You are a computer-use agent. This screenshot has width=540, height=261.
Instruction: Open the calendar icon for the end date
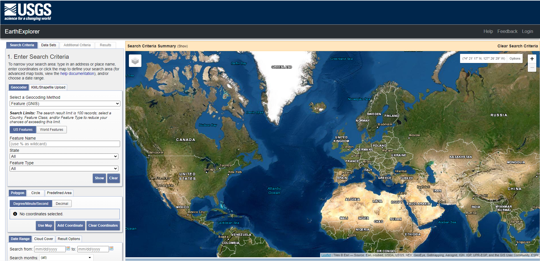coord(111,248)
